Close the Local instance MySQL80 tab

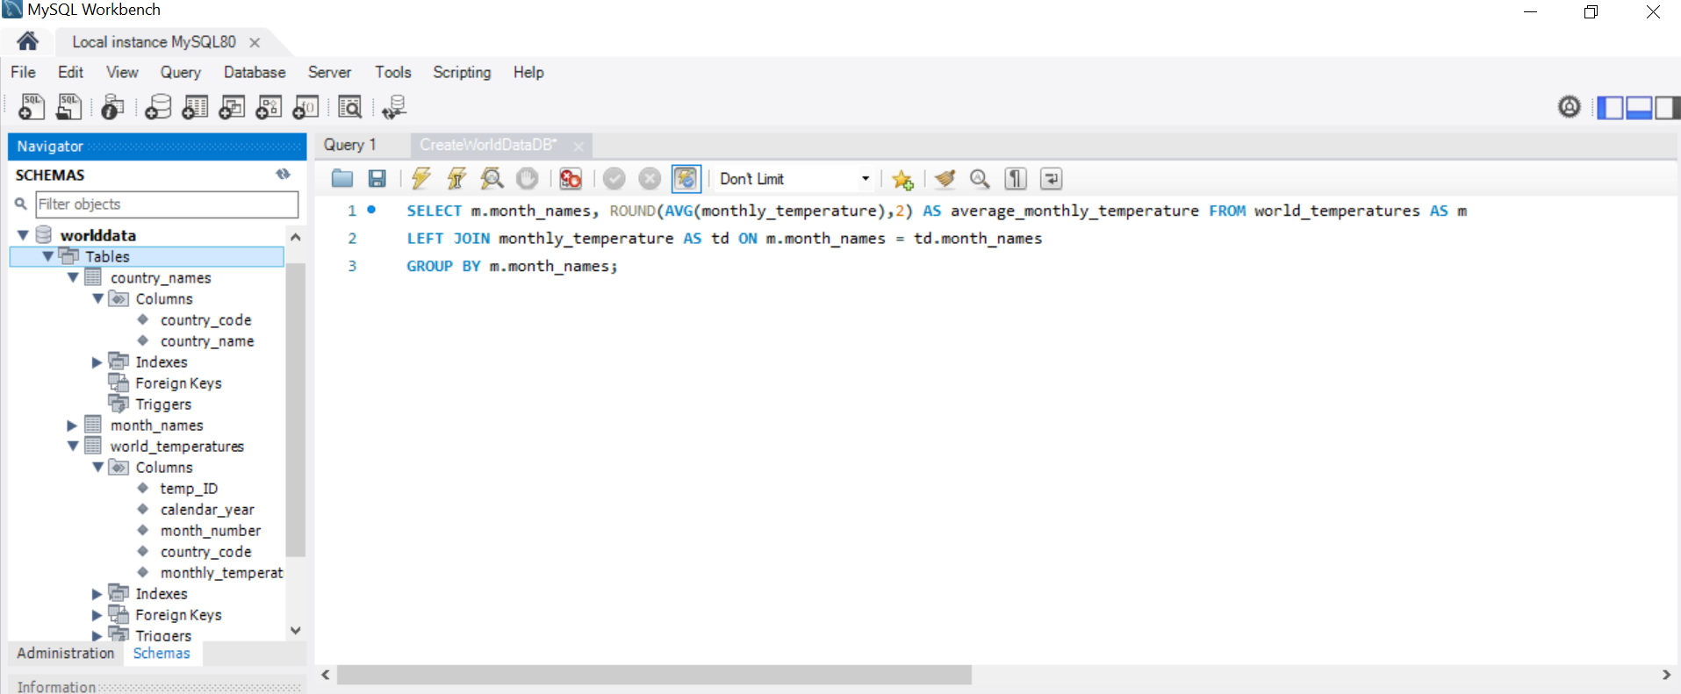coord(255,42)
